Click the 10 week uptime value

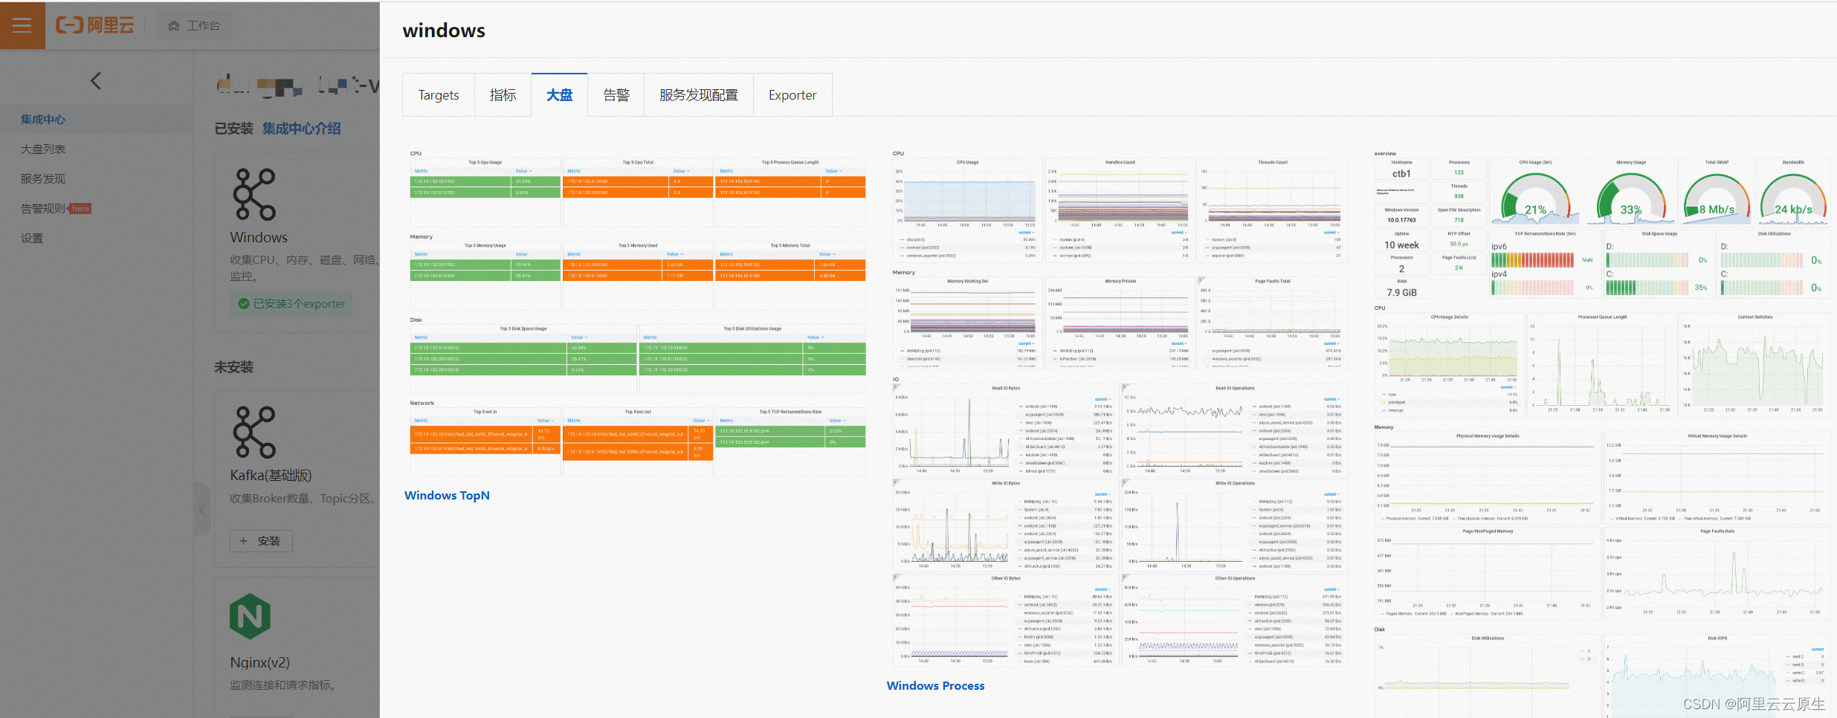coord(1401,245)
